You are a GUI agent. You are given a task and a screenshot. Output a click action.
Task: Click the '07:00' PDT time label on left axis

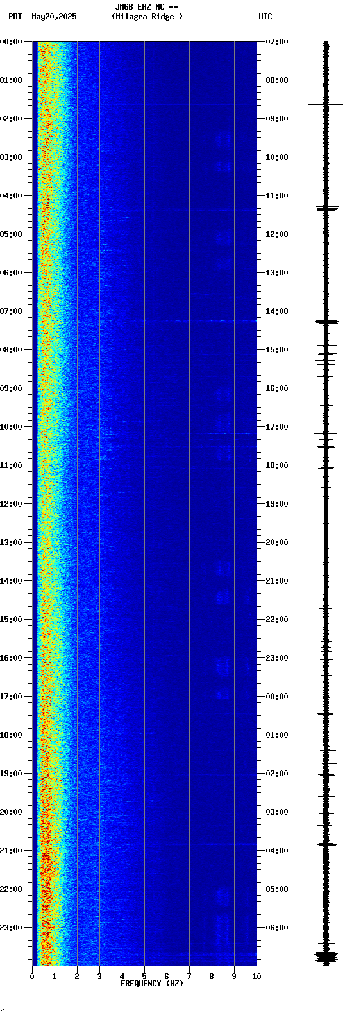coord(11,311)
